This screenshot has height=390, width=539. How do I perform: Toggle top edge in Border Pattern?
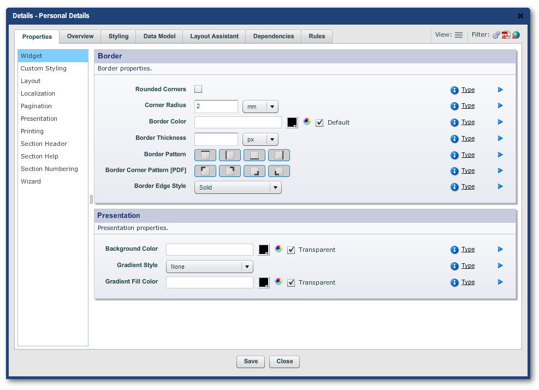point(205,155)
